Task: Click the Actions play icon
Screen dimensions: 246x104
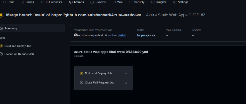Action: tap(71, 2)
